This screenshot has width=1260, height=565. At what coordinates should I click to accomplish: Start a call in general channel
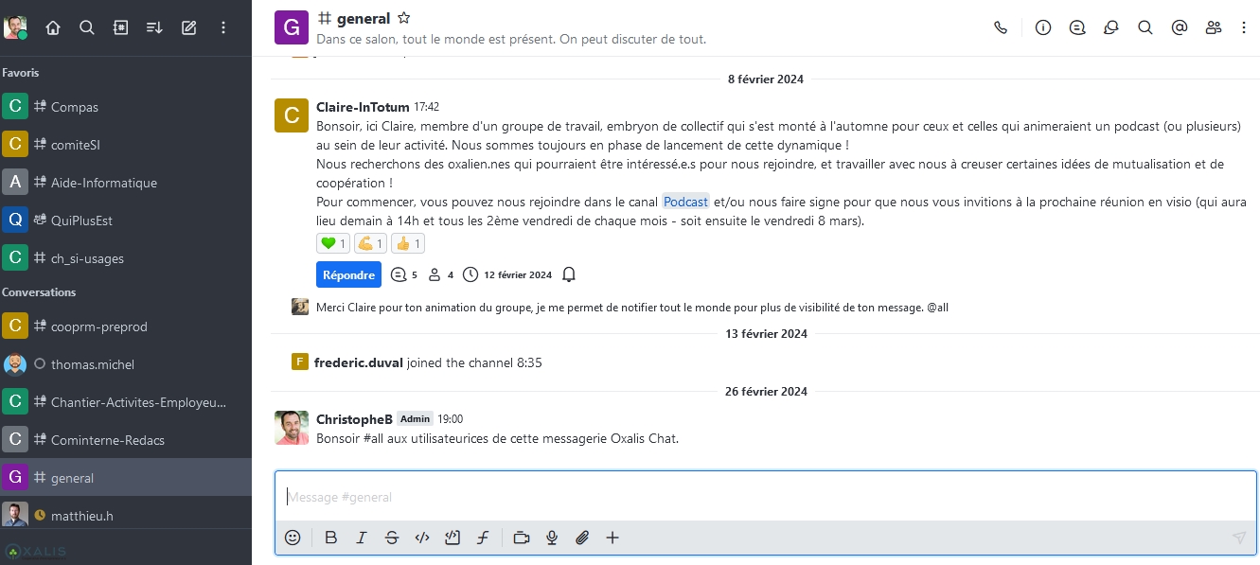[1001, 28]
